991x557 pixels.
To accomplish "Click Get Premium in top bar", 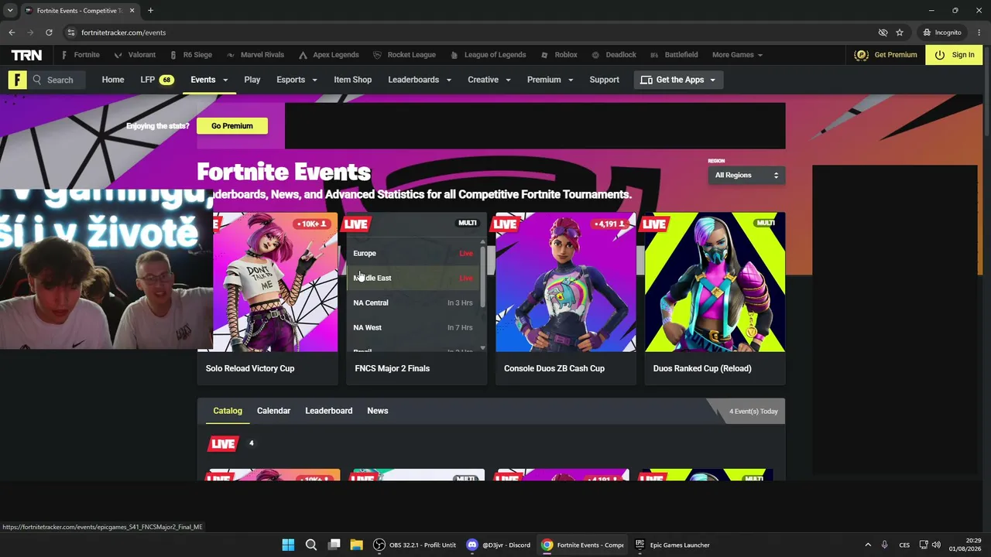I will coord(886,55).
